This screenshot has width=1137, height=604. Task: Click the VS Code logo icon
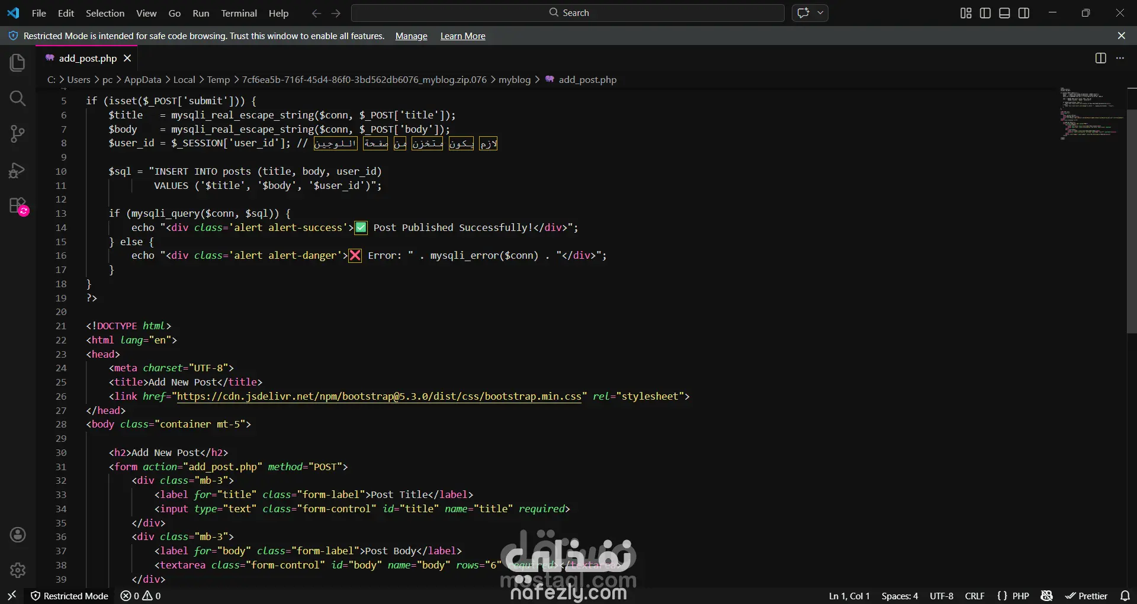13,12
